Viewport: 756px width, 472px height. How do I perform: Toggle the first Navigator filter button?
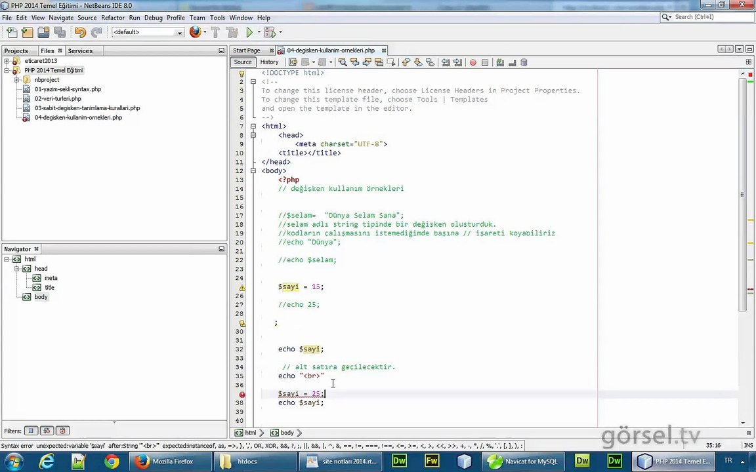coord(31,431)
